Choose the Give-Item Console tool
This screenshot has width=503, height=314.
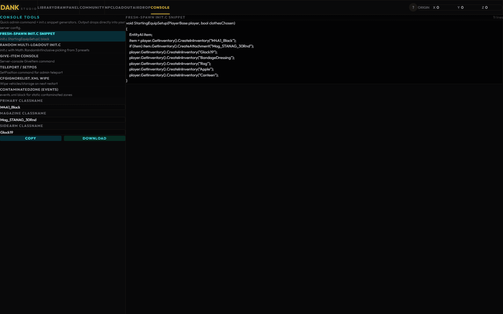point(63,59)
